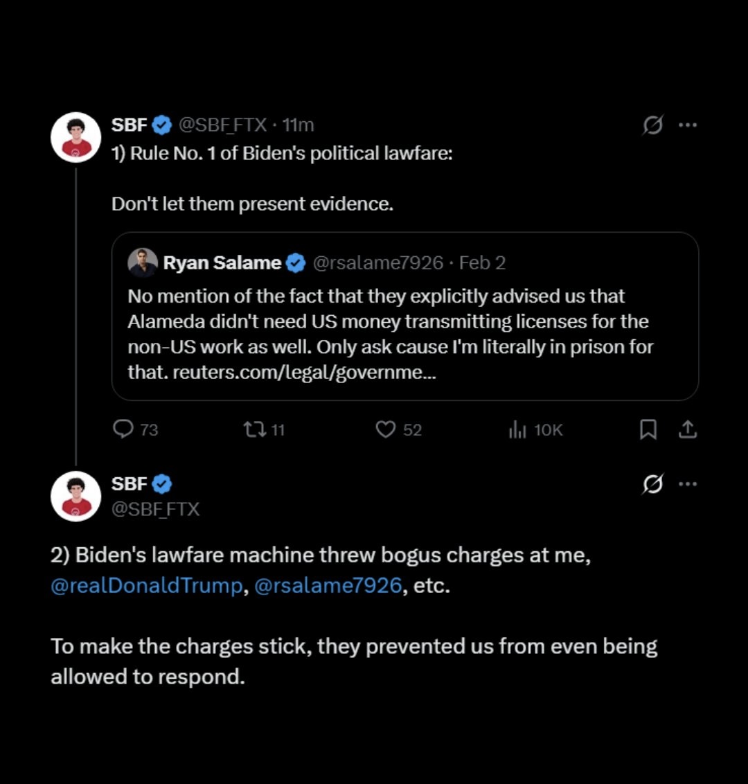Screen dimensions: 748x784
Task: Click the 11m timestamp on first post
Action: coord(299,125)
